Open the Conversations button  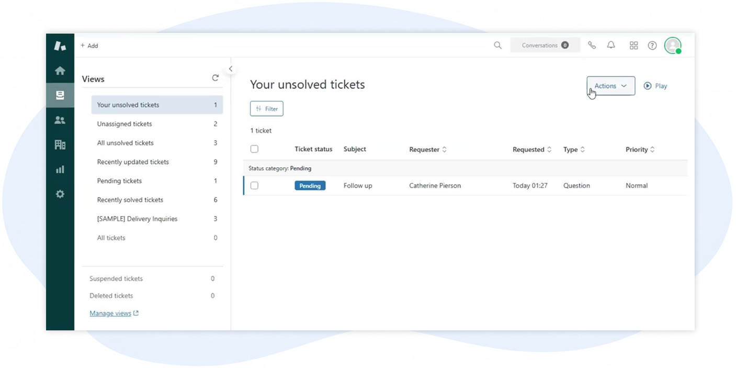point(545,45)
